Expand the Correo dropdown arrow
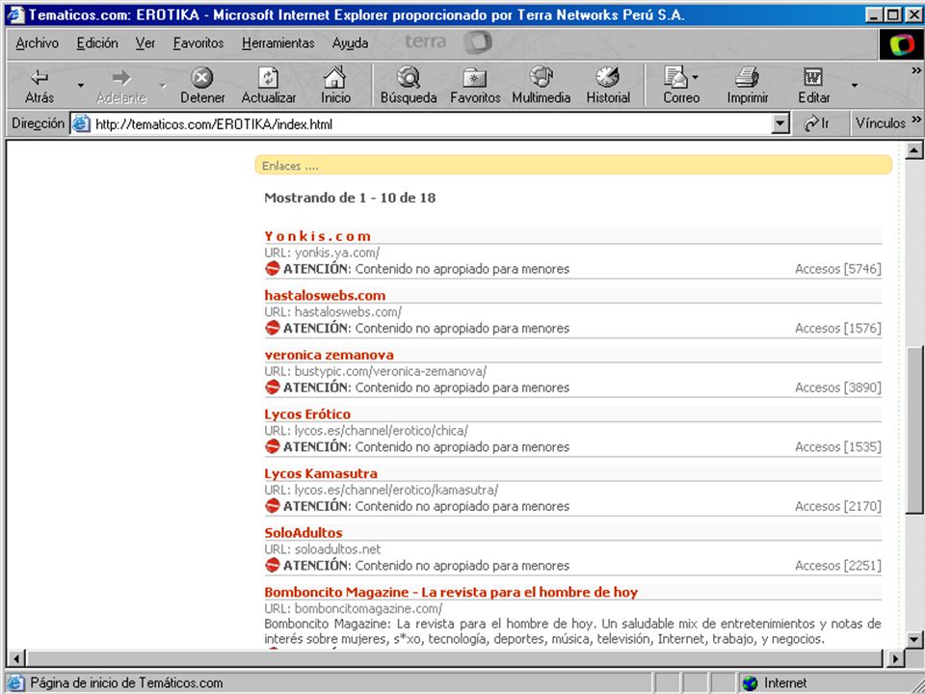 (x=696, y=77)
